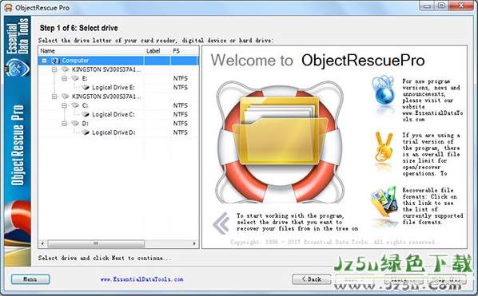Minimize the ObjectRescue Pro window
478x296 pixels.
tap(427, 6)
